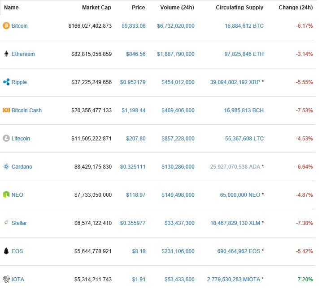Open Litecoin's 24h volume link

click(x=176, y=139)
